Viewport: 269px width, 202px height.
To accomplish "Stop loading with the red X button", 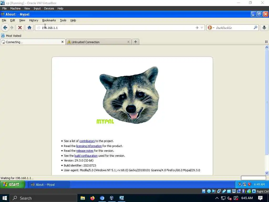I will coord(20,28).
